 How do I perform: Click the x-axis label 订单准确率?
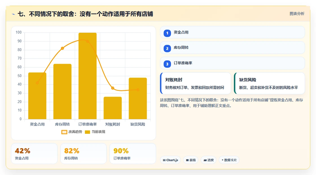point(87,124)
